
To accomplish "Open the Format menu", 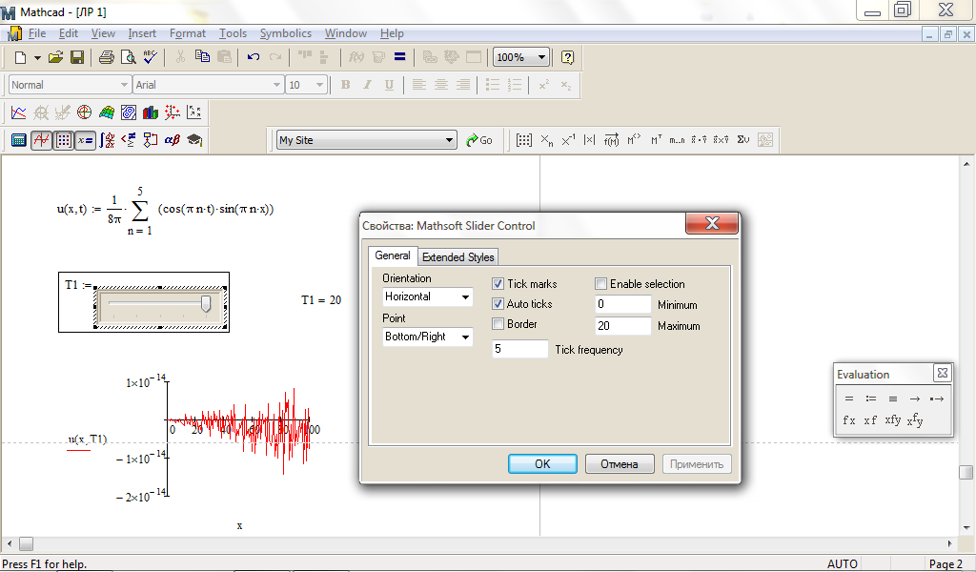I will point(188,33).
